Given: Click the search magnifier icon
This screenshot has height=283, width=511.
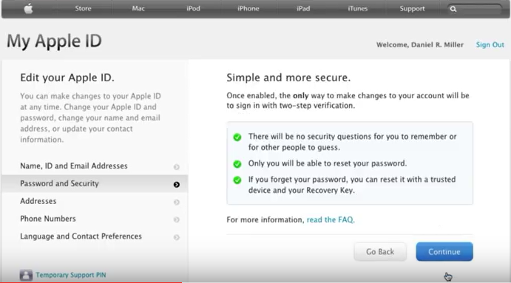Looking at the screenshot, I should pyautogui.click(x=453, y=9).
